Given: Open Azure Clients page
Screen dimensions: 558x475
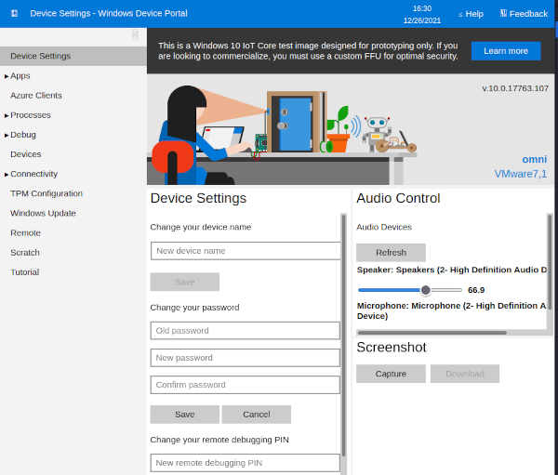Looking at the screenshot, I should point(36,96).
